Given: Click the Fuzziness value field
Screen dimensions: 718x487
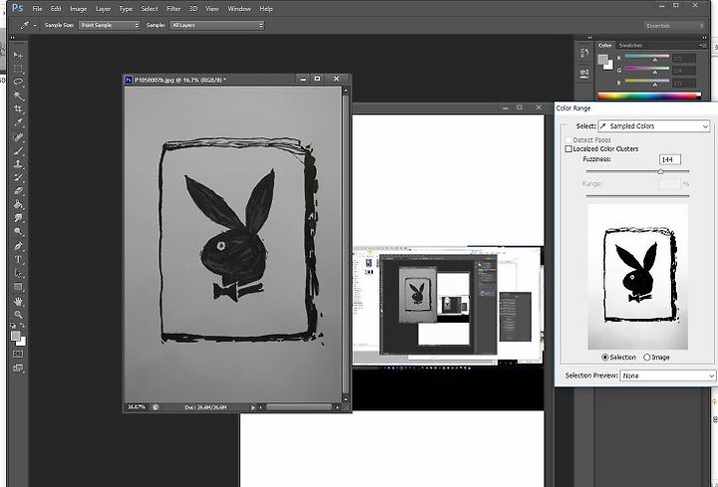Looking at the screenshot, I should pyautogui.click(x=670, y=159).
